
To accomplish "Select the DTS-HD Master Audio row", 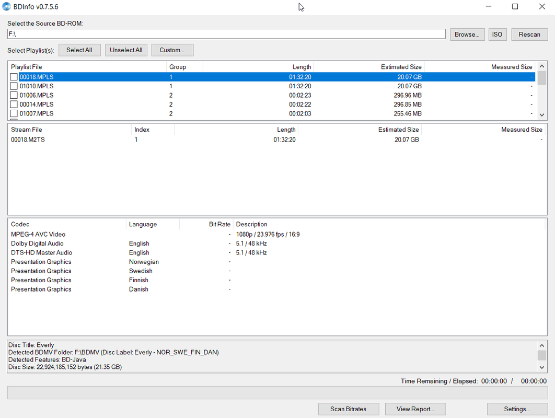I will (277, 253).
